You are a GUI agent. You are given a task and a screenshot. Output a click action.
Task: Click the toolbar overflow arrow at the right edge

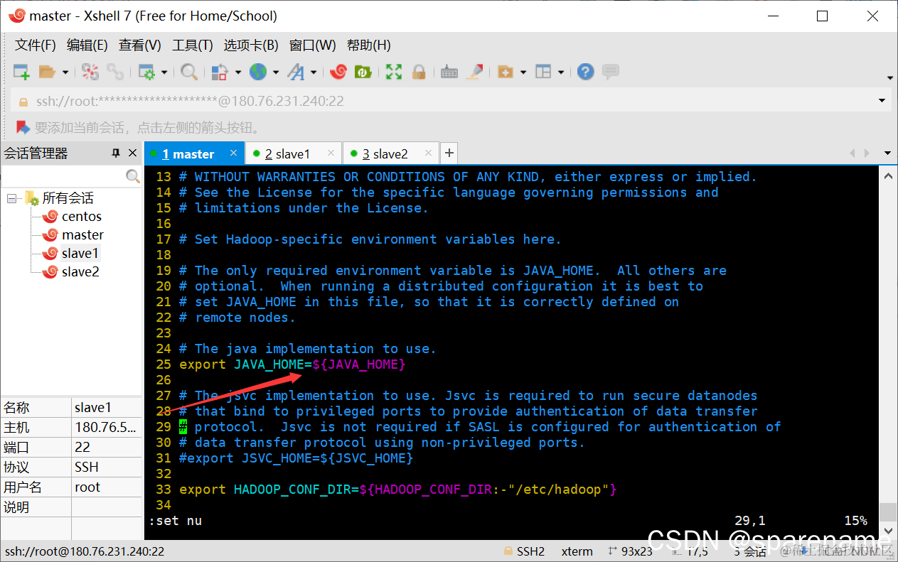(x=889, y=77)
